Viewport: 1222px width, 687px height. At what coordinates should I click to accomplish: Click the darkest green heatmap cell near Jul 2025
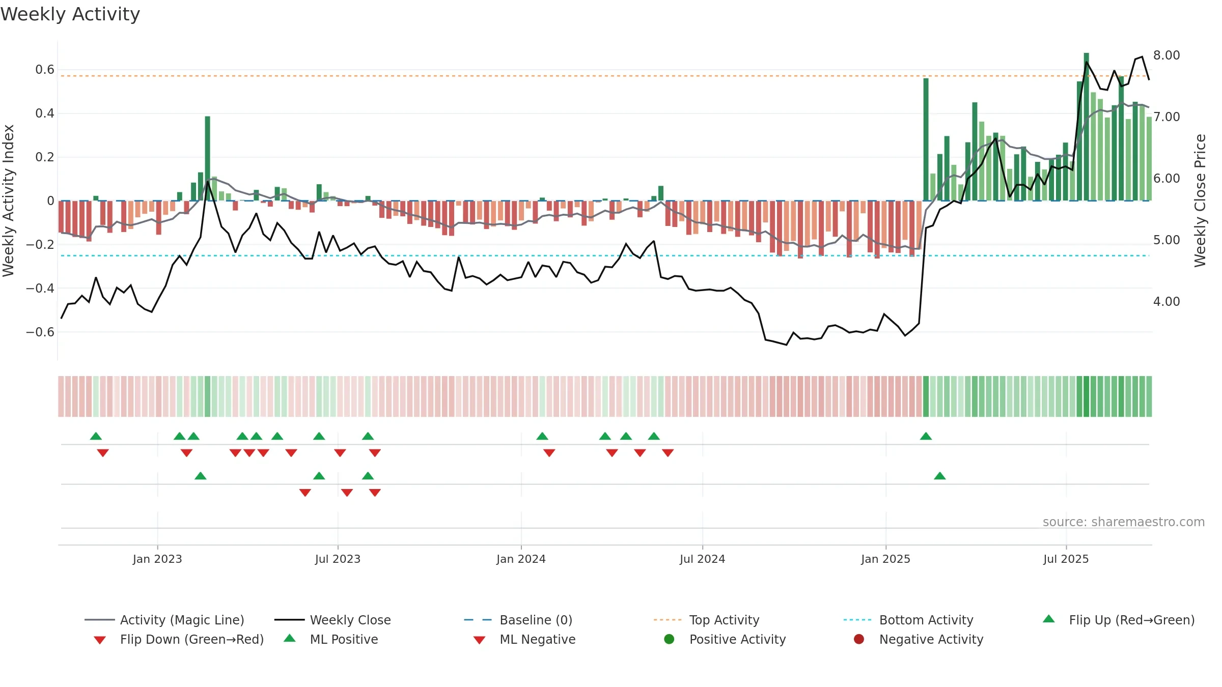click(1087, 396)
